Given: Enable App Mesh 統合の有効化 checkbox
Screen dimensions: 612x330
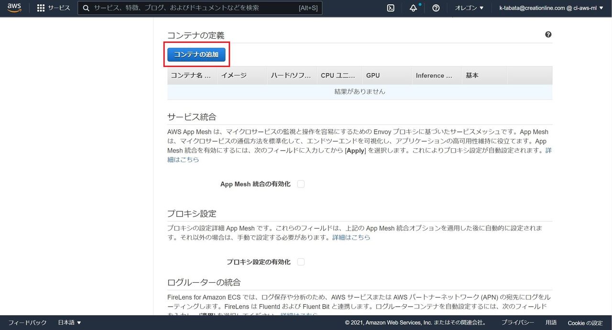Looking at the screenshot, I should (x=301, y=184).
